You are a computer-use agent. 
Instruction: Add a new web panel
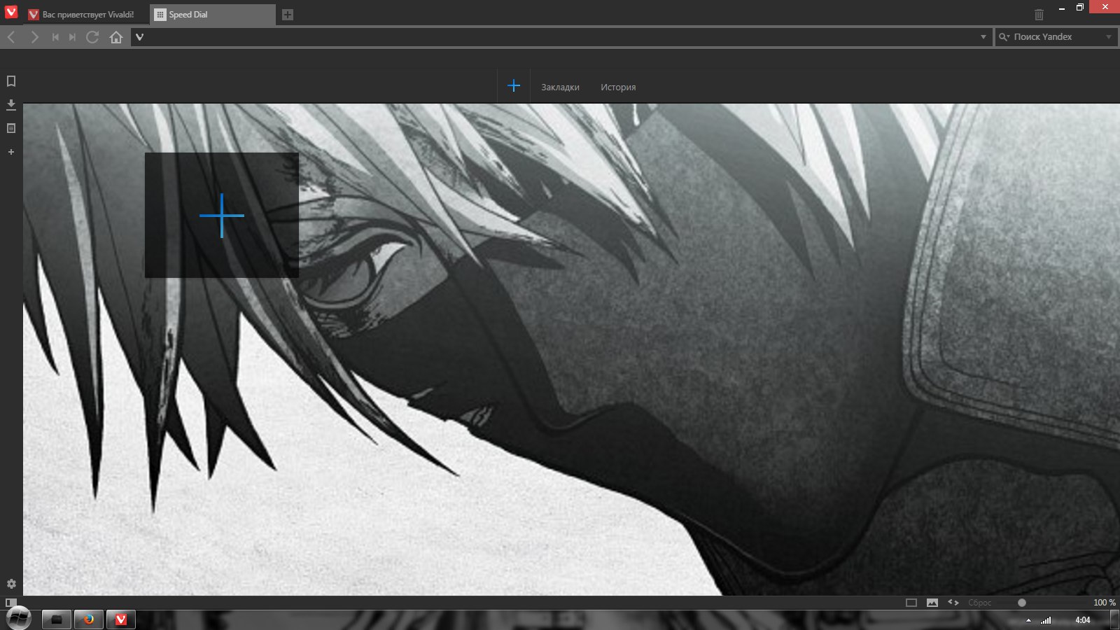[11, 151]
